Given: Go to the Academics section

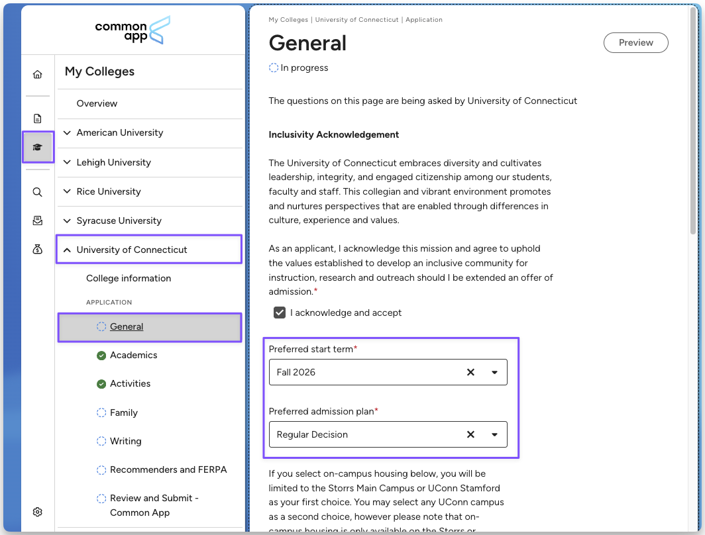Looking at the screenshot, I should pyautogui.click(x=134, y=356).
